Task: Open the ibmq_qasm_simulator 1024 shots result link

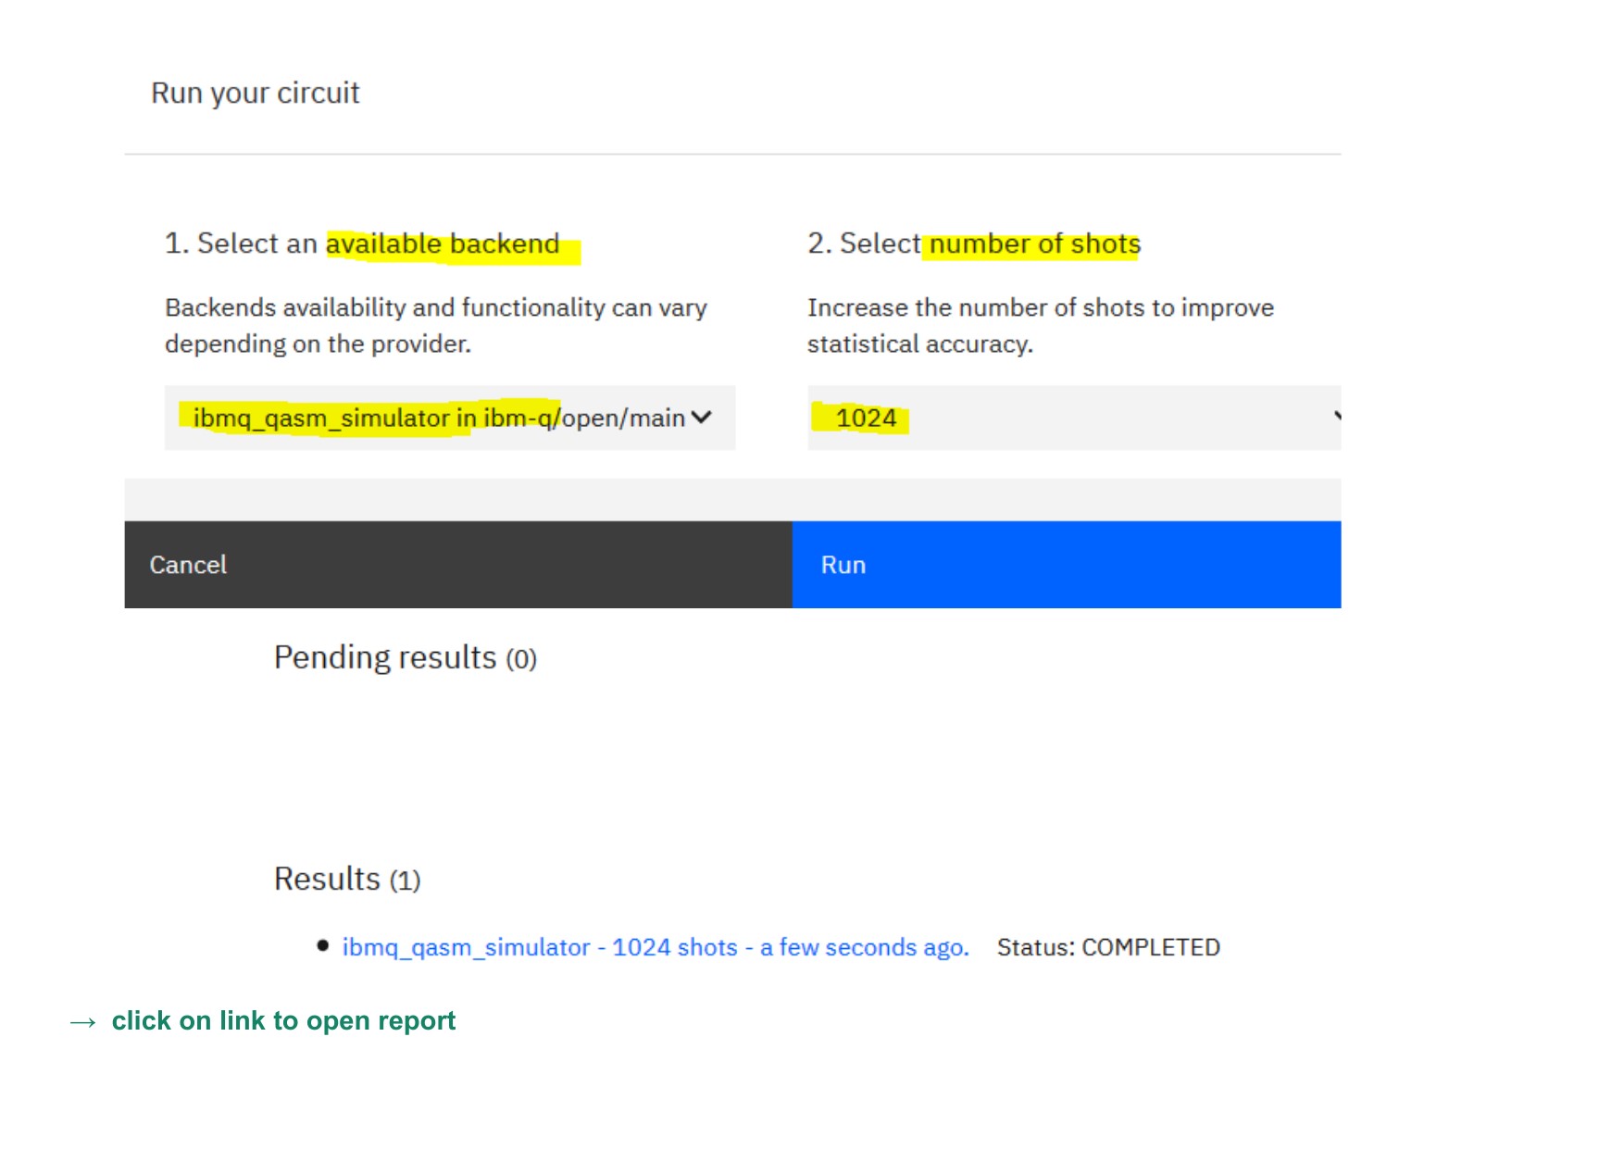Action: 655,947
